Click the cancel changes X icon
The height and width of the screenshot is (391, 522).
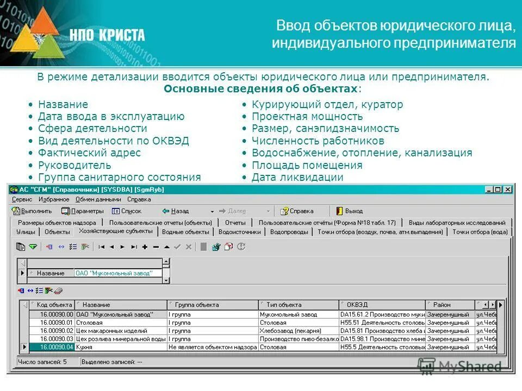coord(189,247)
